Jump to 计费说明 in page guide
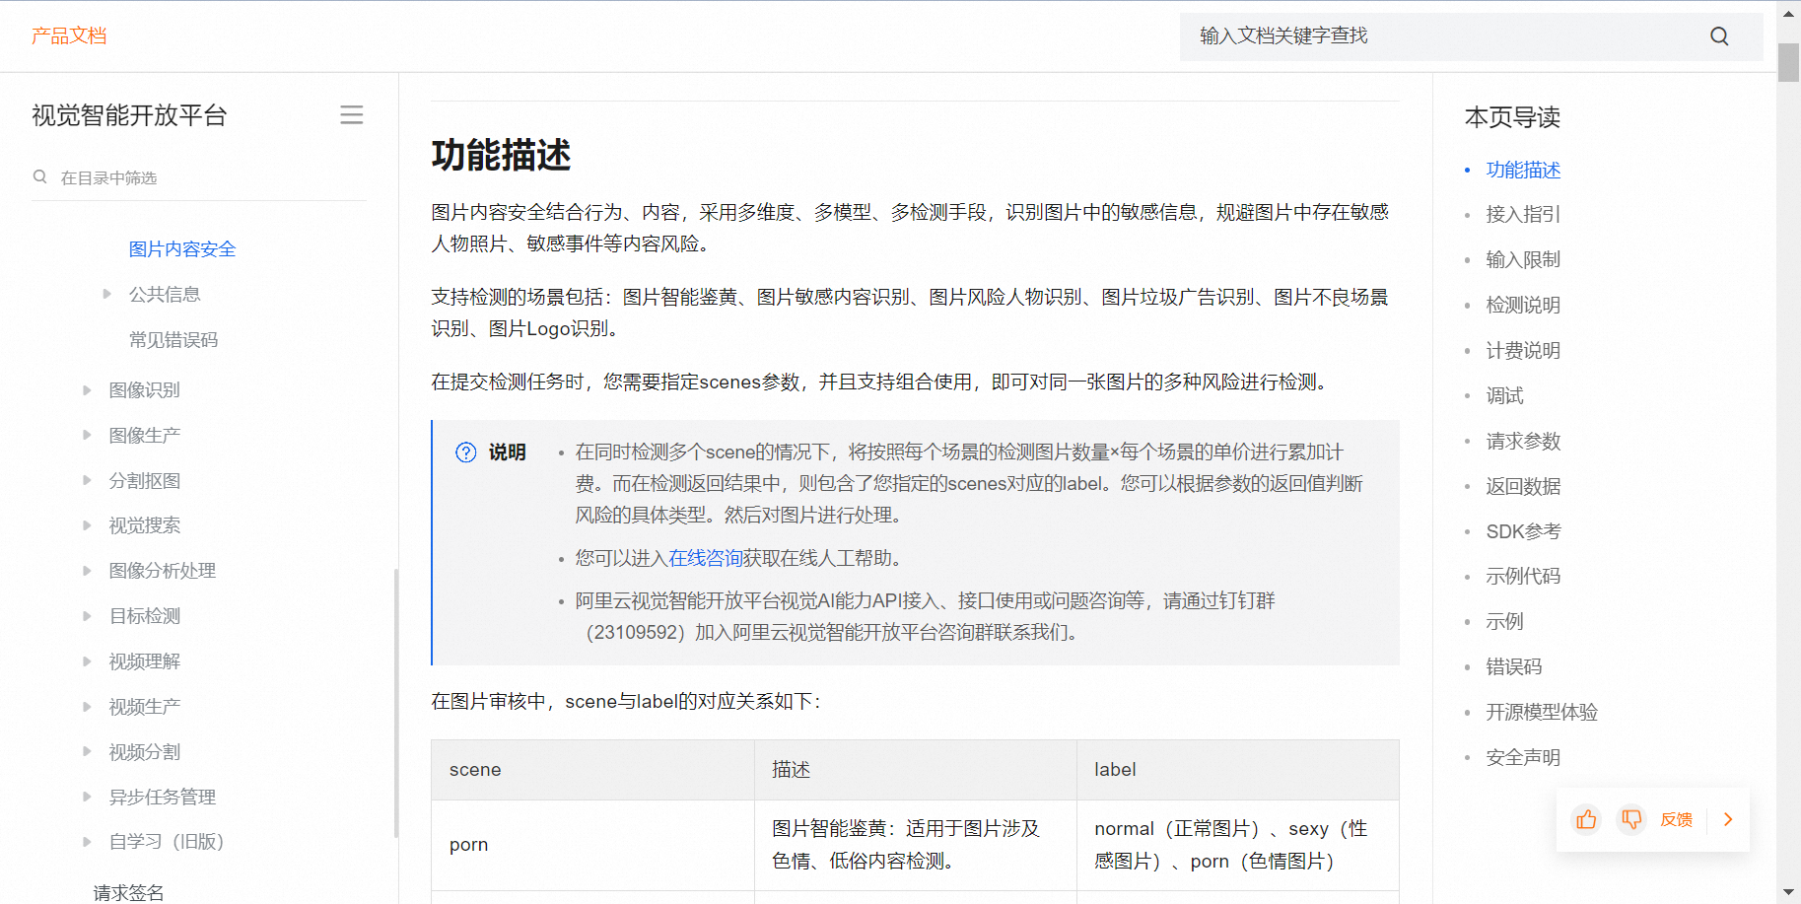This screenshot has width=1801, height=904. [1523, 350]
